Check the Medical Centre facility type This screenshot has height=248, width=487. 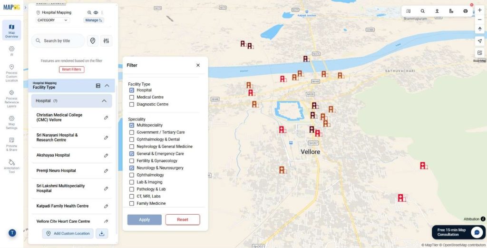coord(132,97)
